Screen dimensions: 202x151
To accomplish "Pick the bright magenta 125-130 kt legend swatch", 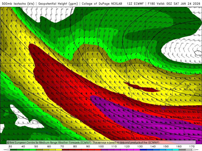I will (x=137, y=150).
